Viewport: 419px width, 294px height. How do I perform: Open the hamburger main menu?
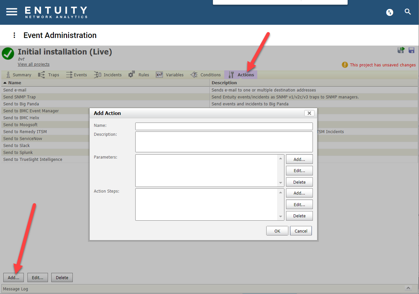[12, 12]
